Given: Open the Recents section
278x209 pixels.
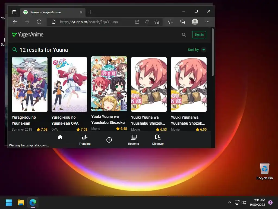Looking at the screenshot, I should 134,140.
